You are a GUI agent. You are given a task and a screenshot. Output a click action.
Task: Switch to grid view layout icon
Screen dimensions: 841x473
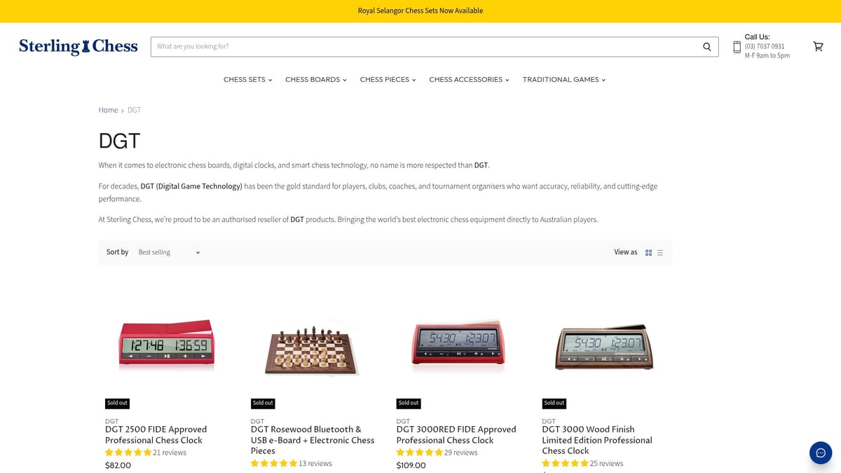pos(648,252)
